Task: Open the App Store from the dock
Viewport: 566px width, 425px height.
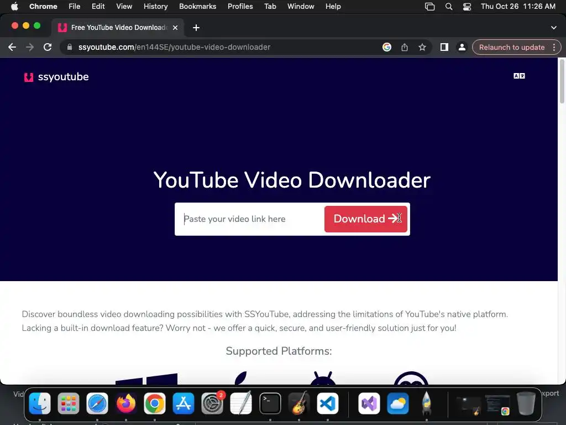Action: [184, 403]
